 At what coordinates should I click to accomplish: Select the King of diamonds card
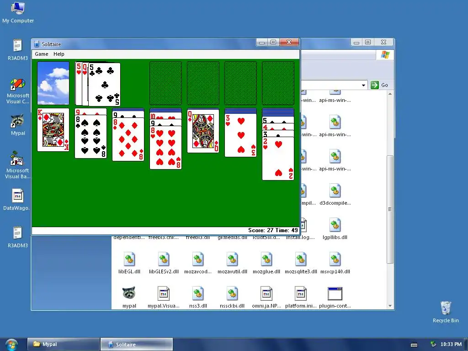pyautogui.click(x=53, y=130)
